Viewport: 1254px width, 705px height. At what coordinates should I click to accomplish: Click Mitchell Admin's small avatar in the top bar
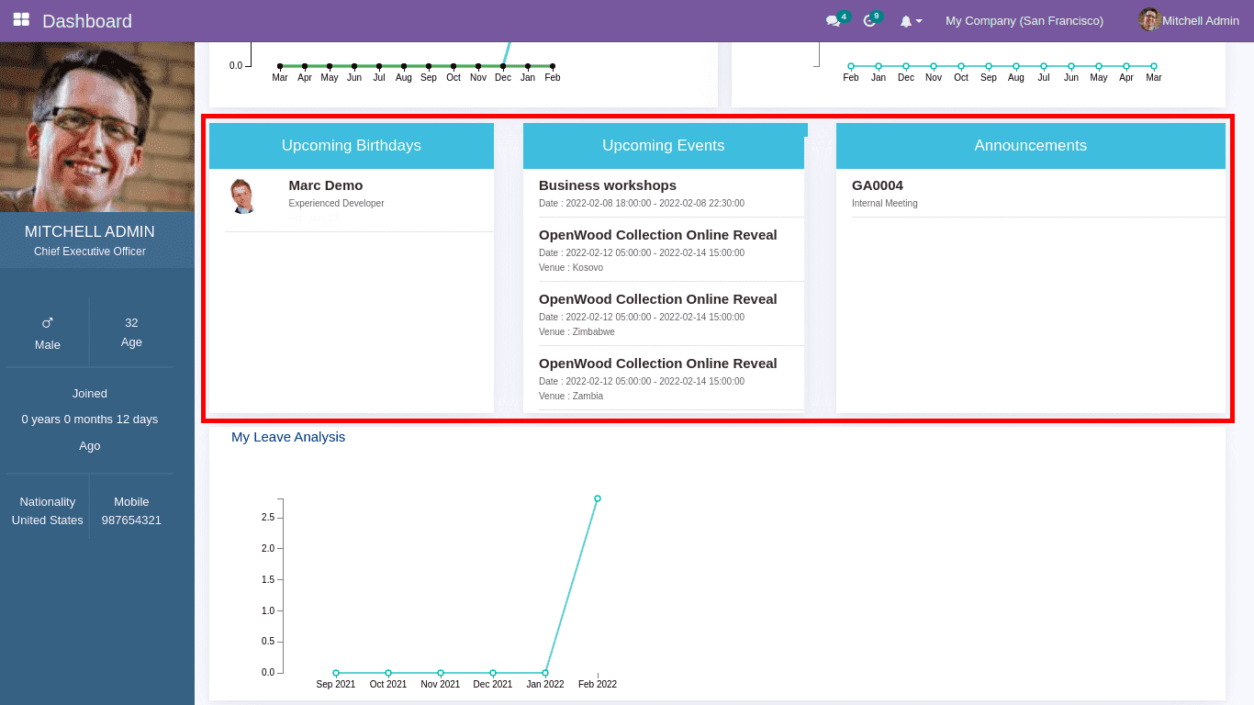(1149, 20)
